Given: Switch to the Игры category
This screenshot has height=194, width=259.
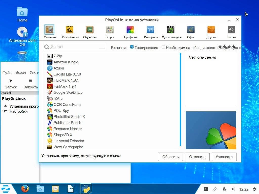Looking at the screenshot, I should (x=110, y=30).
